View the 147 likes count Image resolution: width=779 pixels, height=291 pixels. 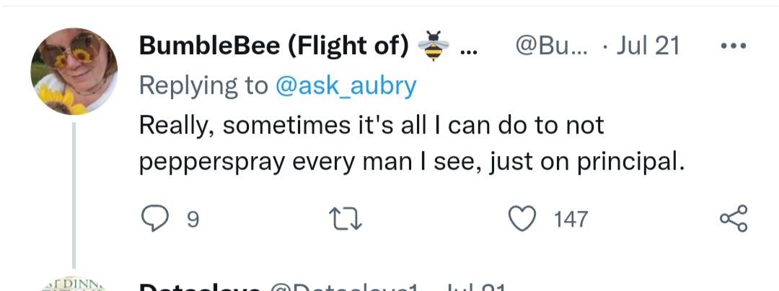(x=571, y=220)
